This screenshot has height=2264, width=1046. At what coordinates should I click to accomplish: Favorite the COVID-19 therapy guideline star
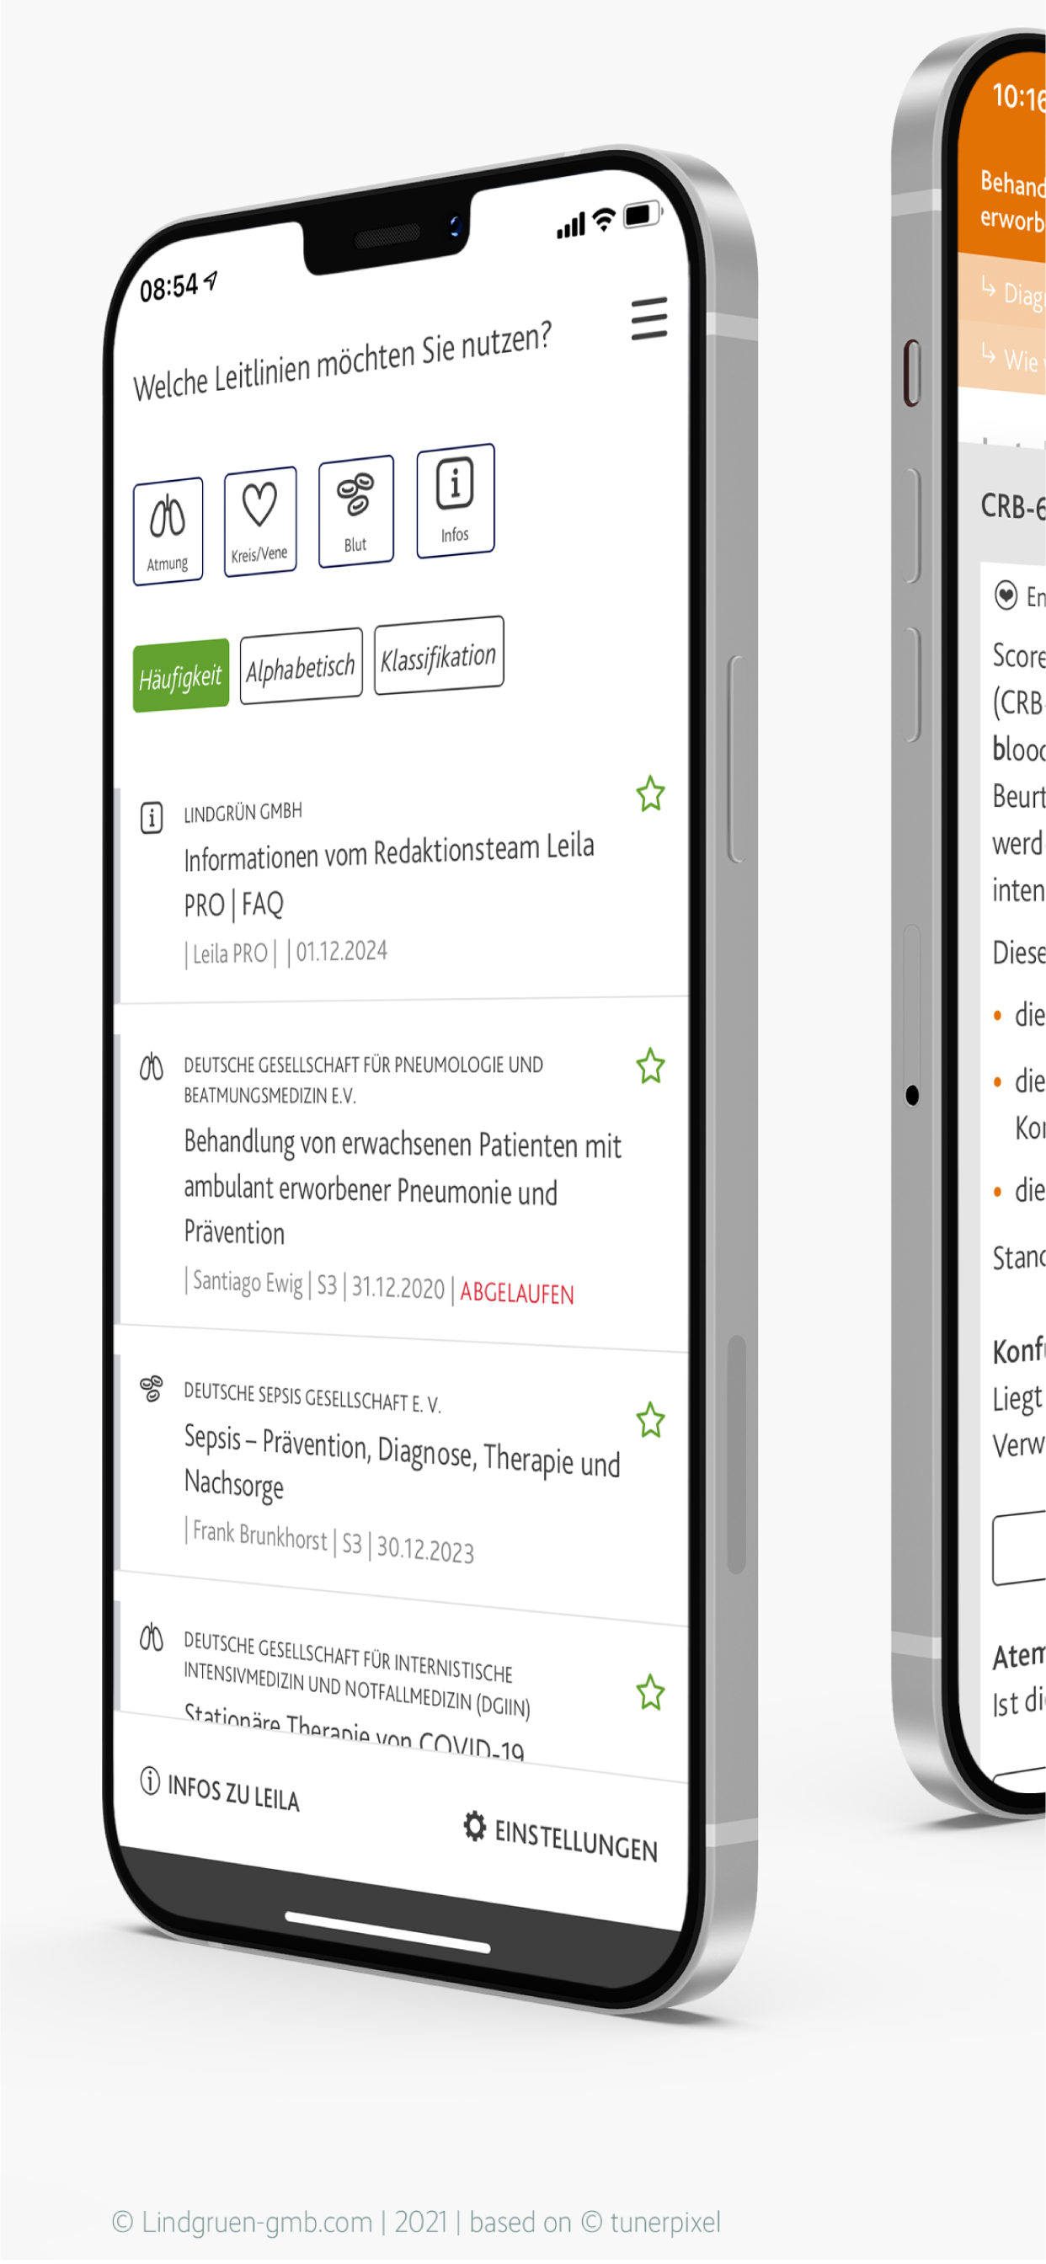point(650,1693)
